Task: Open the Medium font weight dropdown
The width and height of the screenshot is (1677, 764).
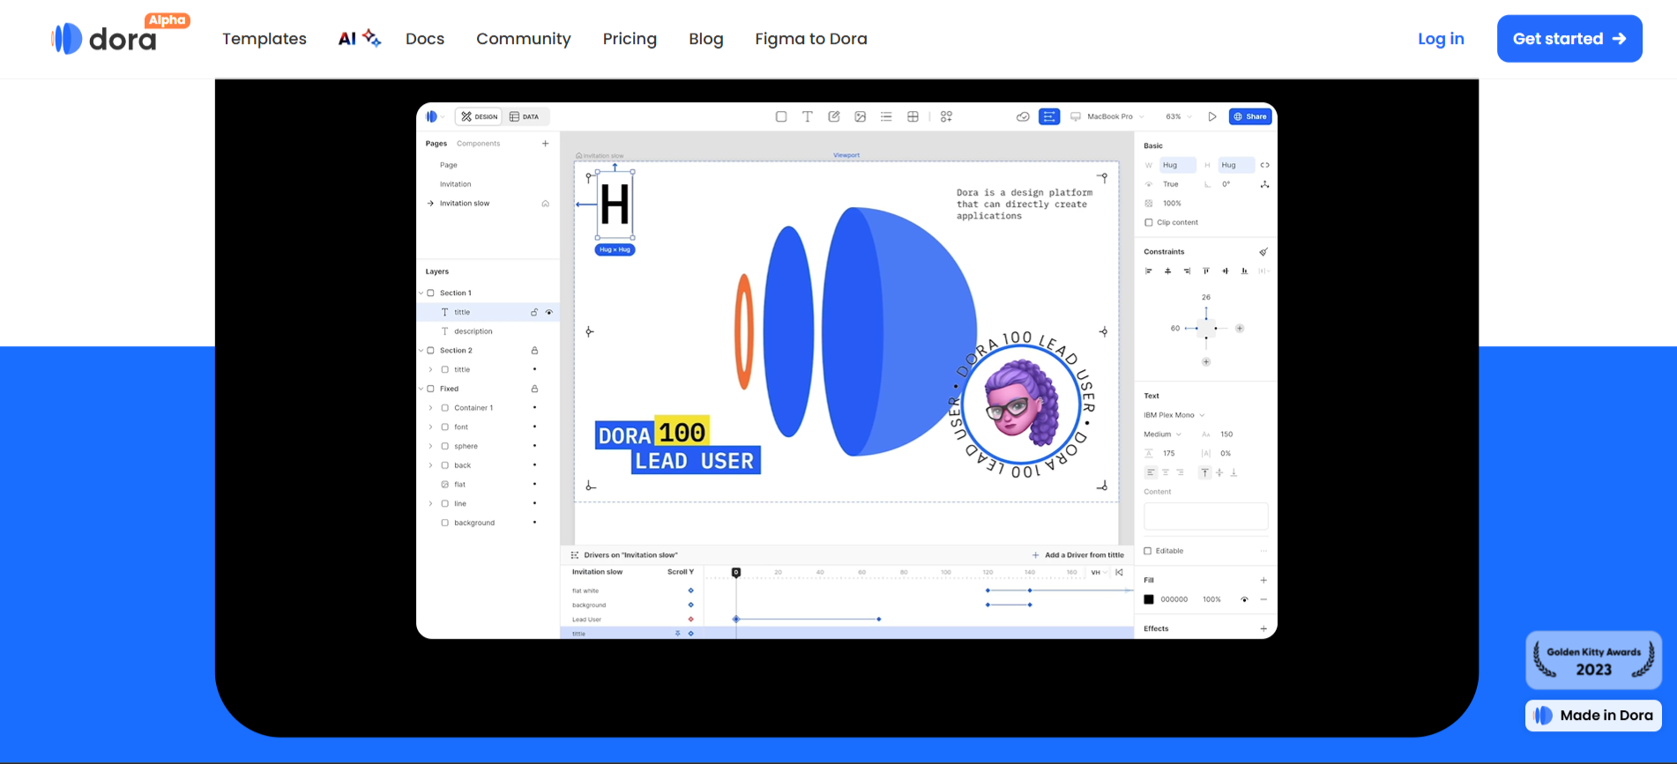Action: coord(1163,434)
